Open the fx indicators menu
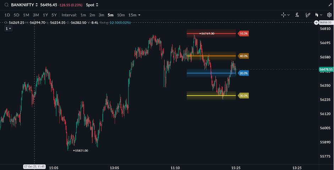334x170 pixels. tap(297, 15)
